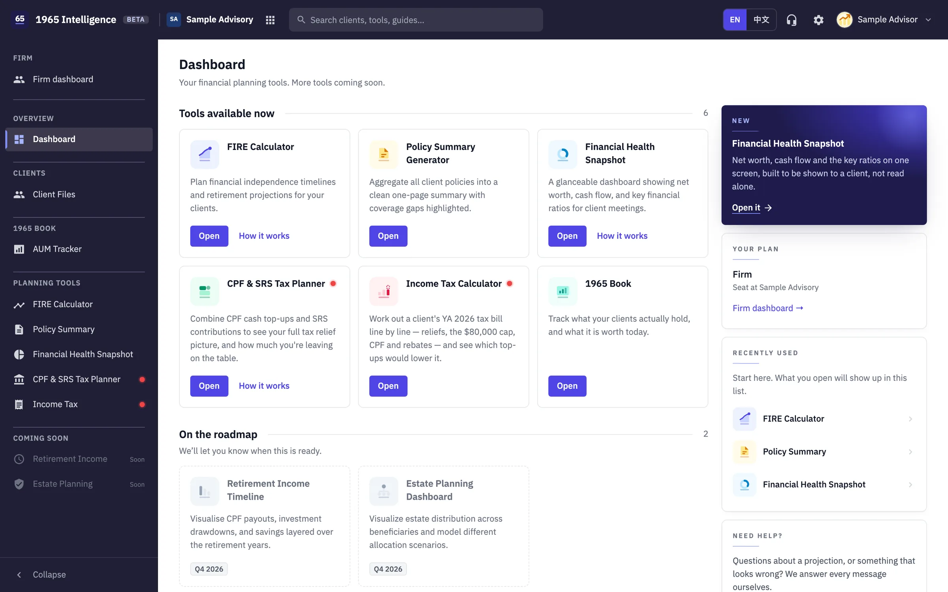Click the search clients, tools, guides field

416,20
